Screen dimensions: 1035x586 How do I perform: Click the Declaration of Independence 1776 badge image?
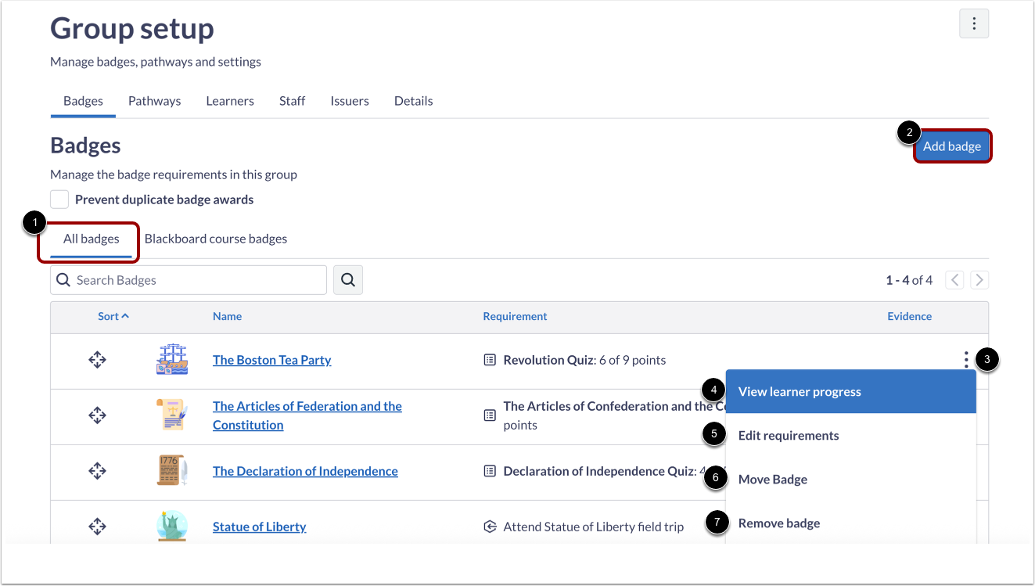[x=172, y=471]
